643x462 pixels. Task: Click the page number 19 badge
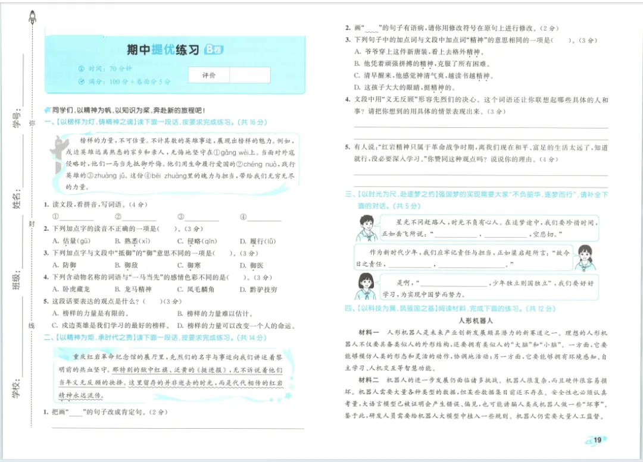597,440
